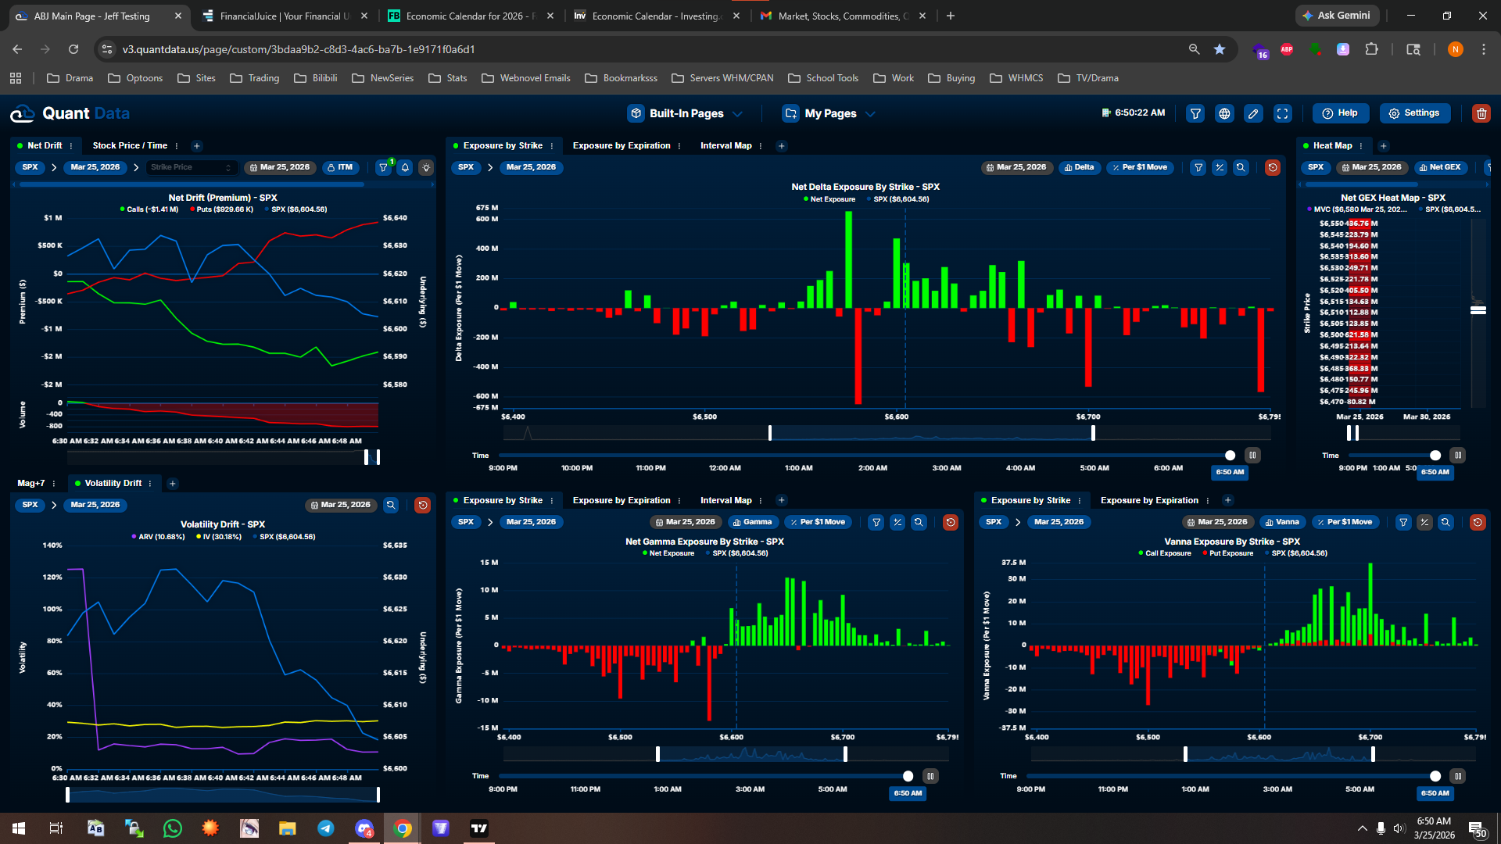Expand the My Pages dropdown

tap(829, 113)
